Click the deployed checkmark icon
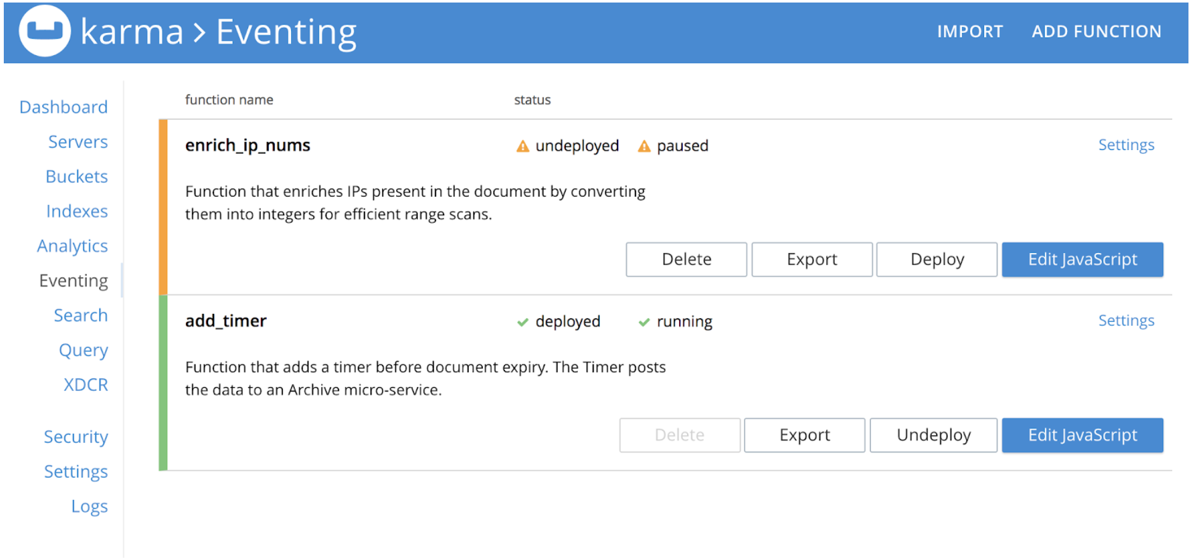Viewport: 1191px width, 558px height. coord(523,322)
